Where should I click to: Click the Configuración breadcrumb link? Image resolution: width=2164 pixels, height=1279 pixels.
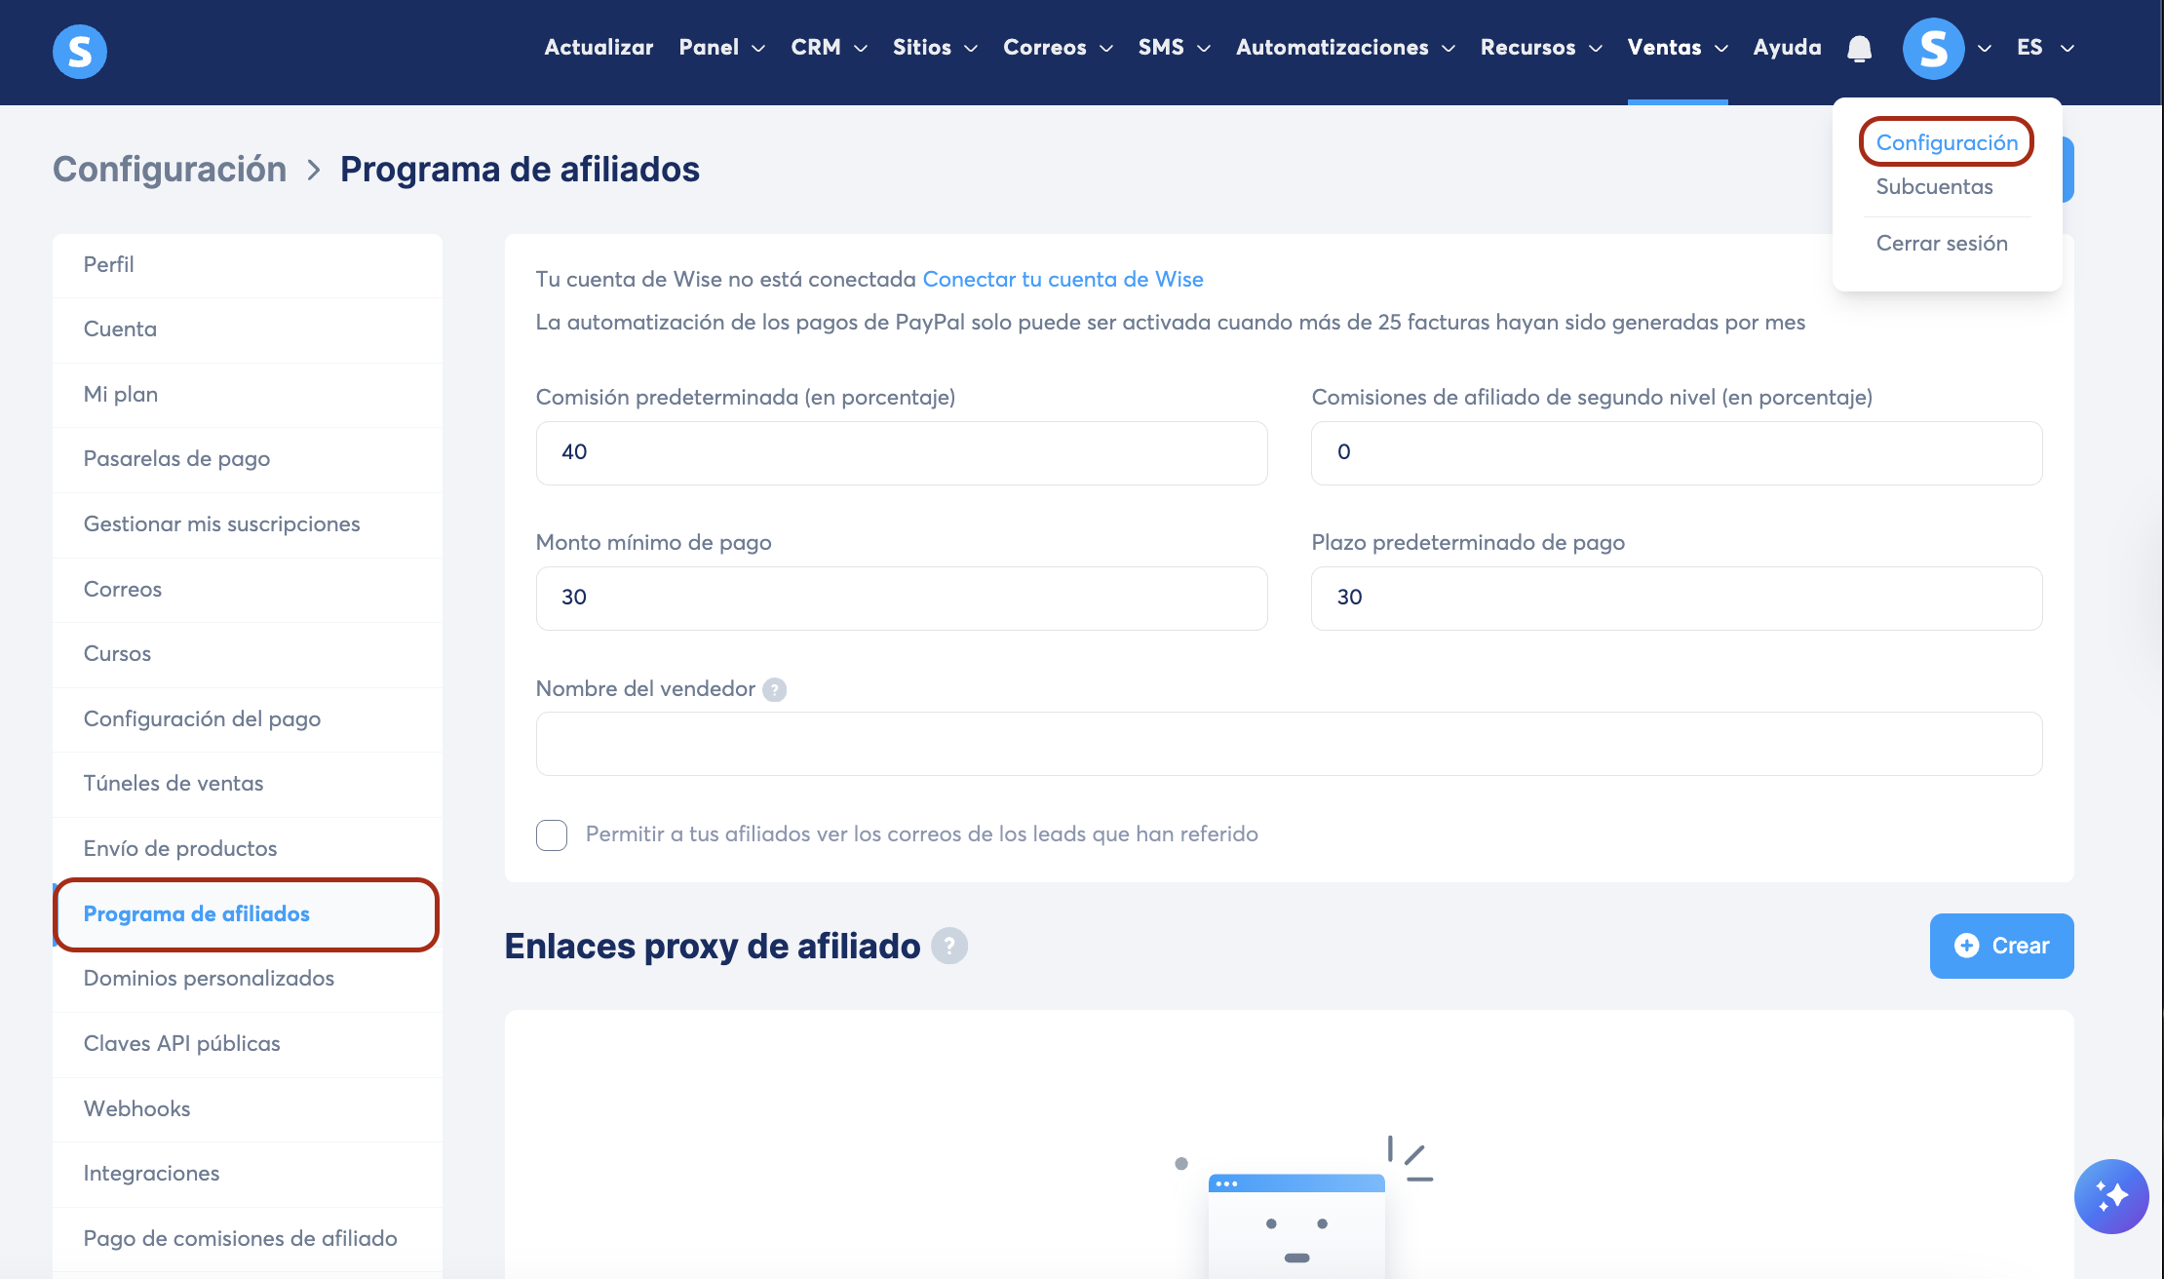(170, 169)
